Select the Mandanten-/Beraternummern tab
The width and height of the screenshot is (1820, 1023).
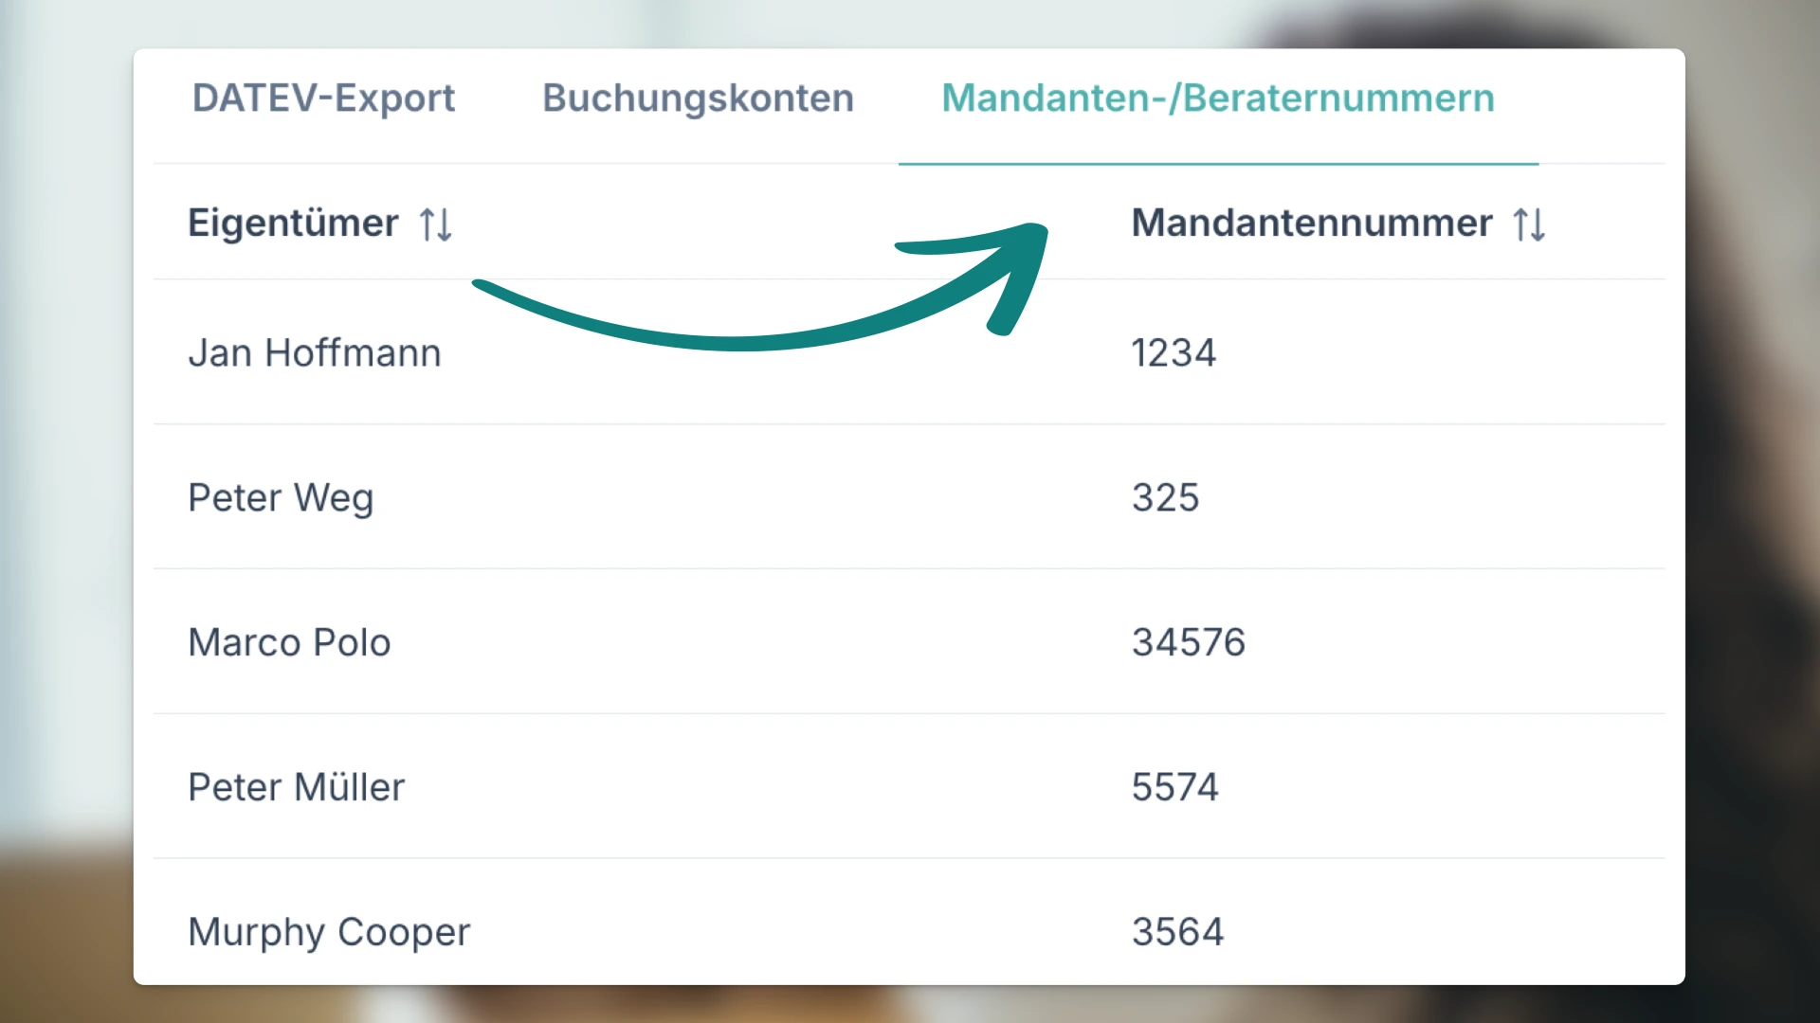[x=1217, y=99]
